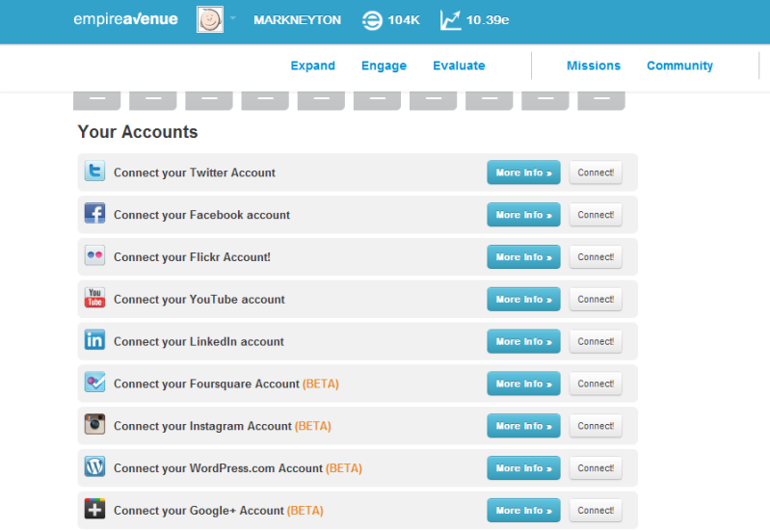Click More Info for Google+ Account

(x=523, y=511)
